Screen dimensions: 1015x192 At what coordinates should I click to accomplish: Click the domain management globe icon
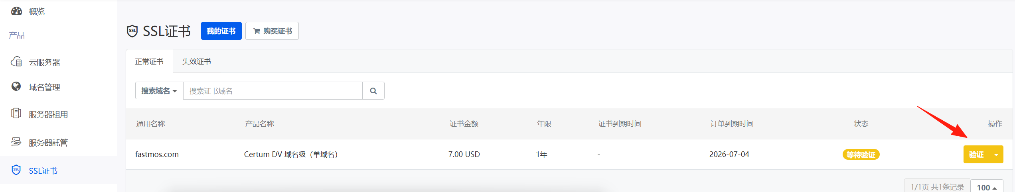16,86
